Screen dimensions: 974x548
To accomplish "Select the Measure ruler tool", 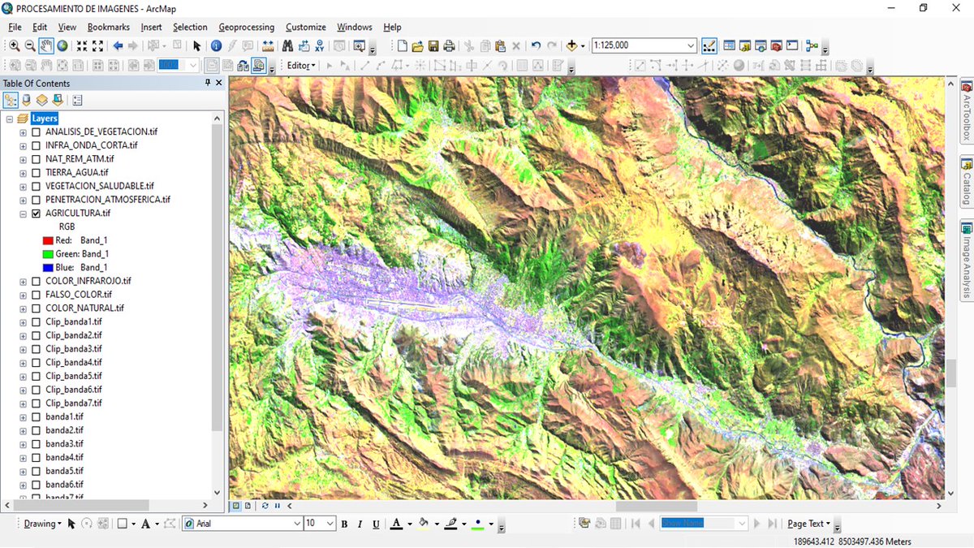I will (x=267, y=45).
